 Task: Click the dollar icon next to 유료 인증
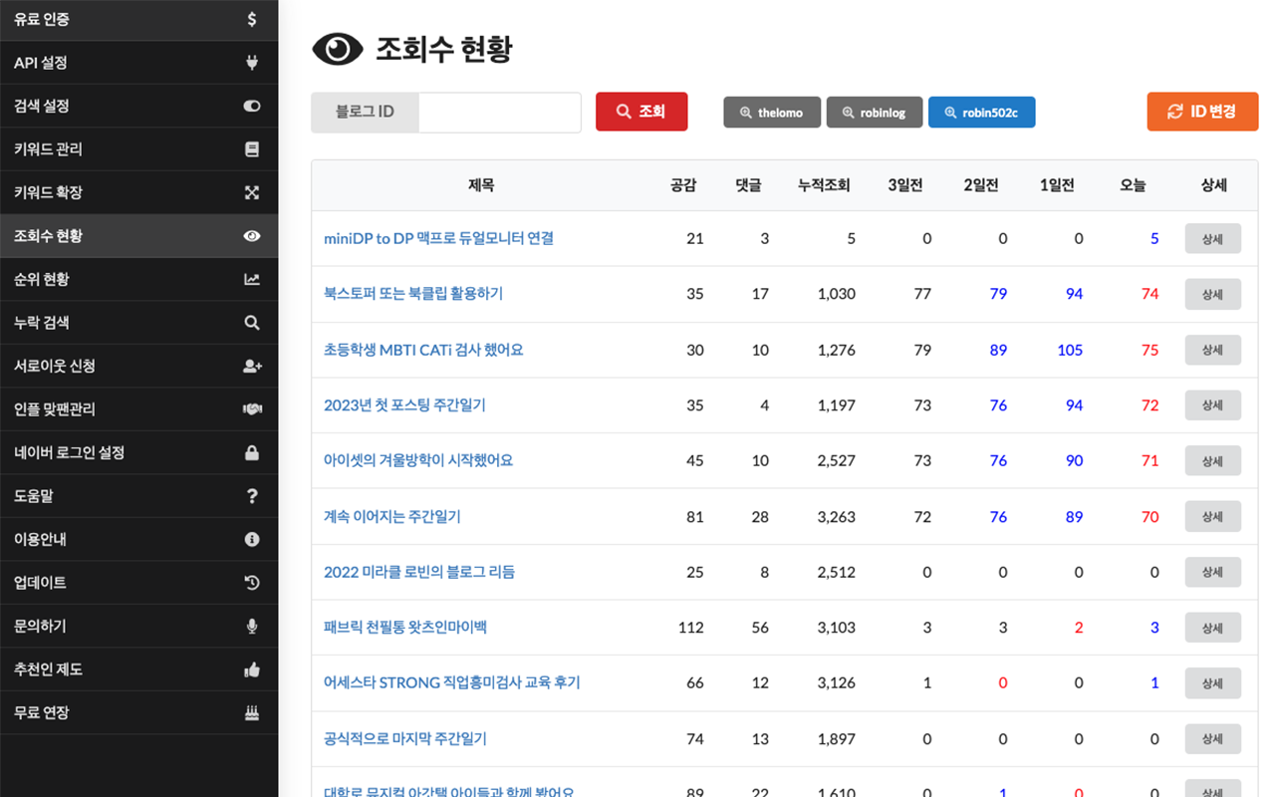252,18
